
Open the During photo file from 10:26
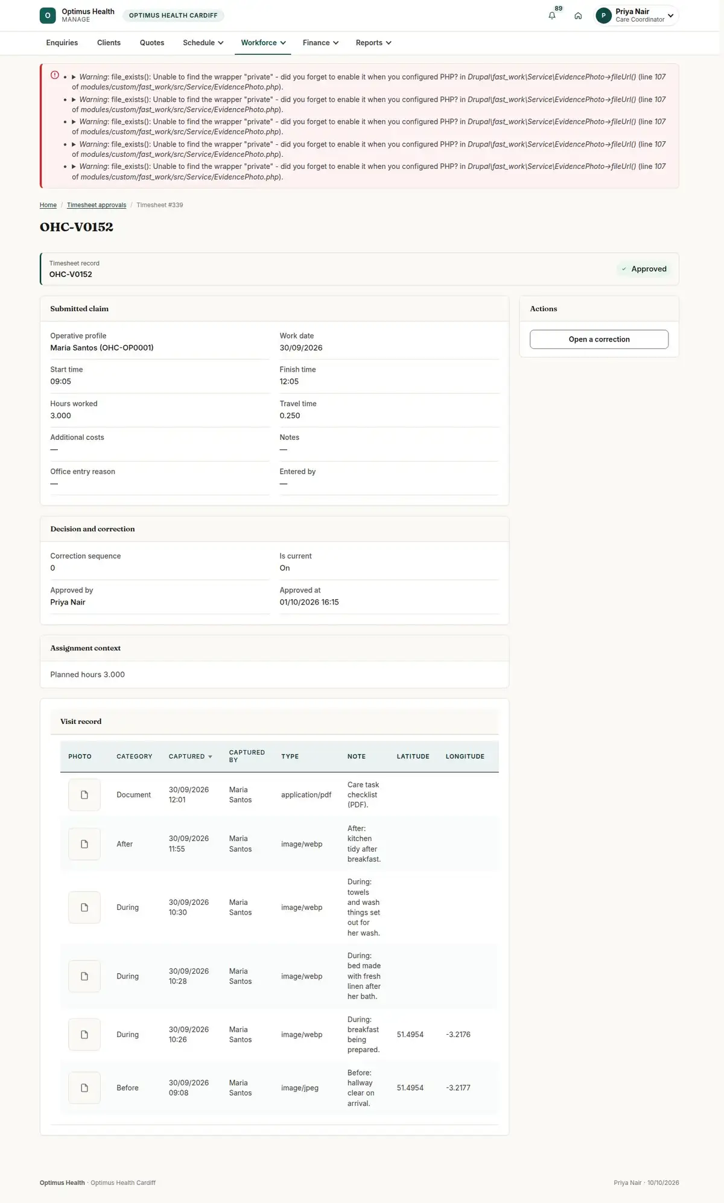tap(84, 1035)
